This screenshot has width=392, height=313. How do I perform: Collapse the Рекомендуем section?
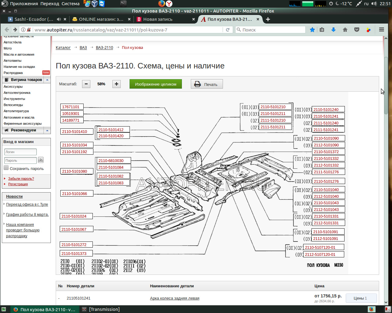pyautogui.click(x=47, y=131)
